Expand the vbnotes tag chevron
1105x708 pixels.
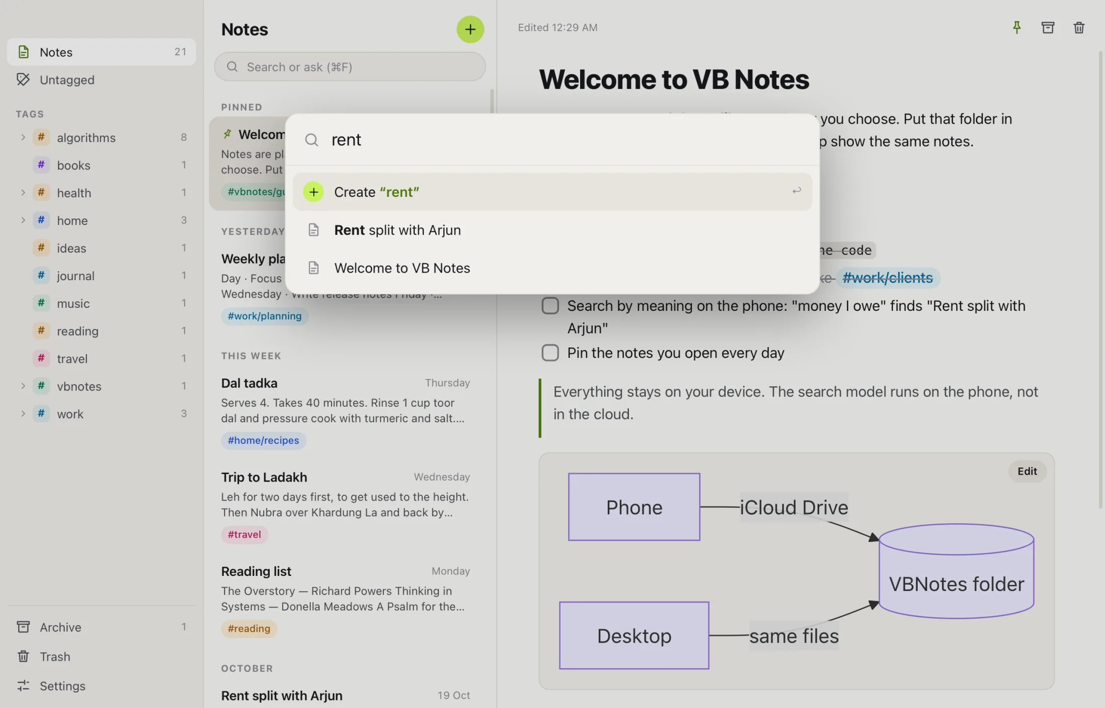[x=23, y=386]
